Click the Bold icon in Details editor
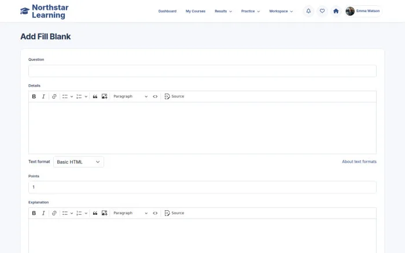 (x=34, y=96)
